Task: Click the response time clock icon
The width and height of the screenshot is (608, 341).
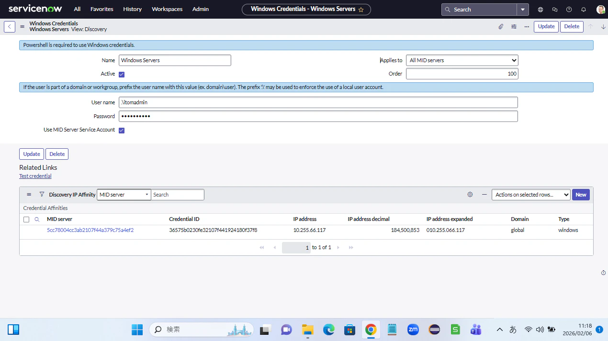Action: 603,273
